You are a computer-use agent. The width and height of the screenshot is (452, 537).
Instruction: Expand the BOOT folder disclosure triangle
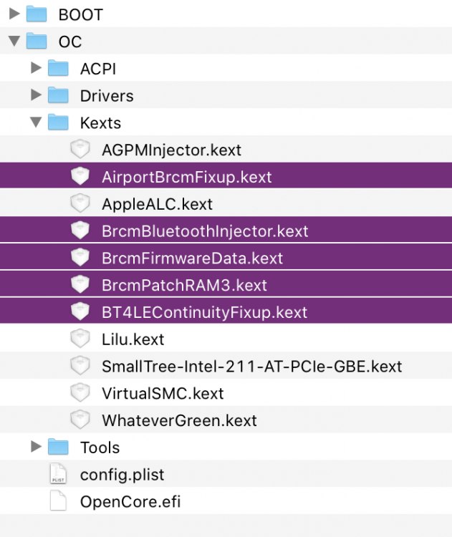point(14,14)
